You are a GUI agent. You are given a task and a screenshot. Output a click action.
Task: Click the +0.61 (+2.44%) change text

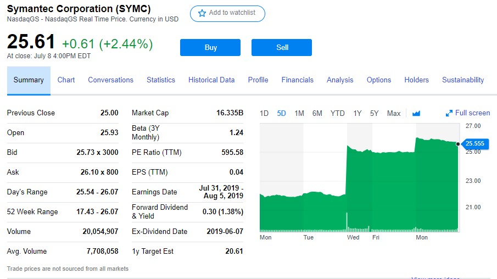click(108, 44)
